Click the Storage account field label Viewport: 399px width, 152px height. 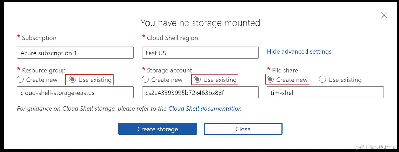[x=169, y=70]
